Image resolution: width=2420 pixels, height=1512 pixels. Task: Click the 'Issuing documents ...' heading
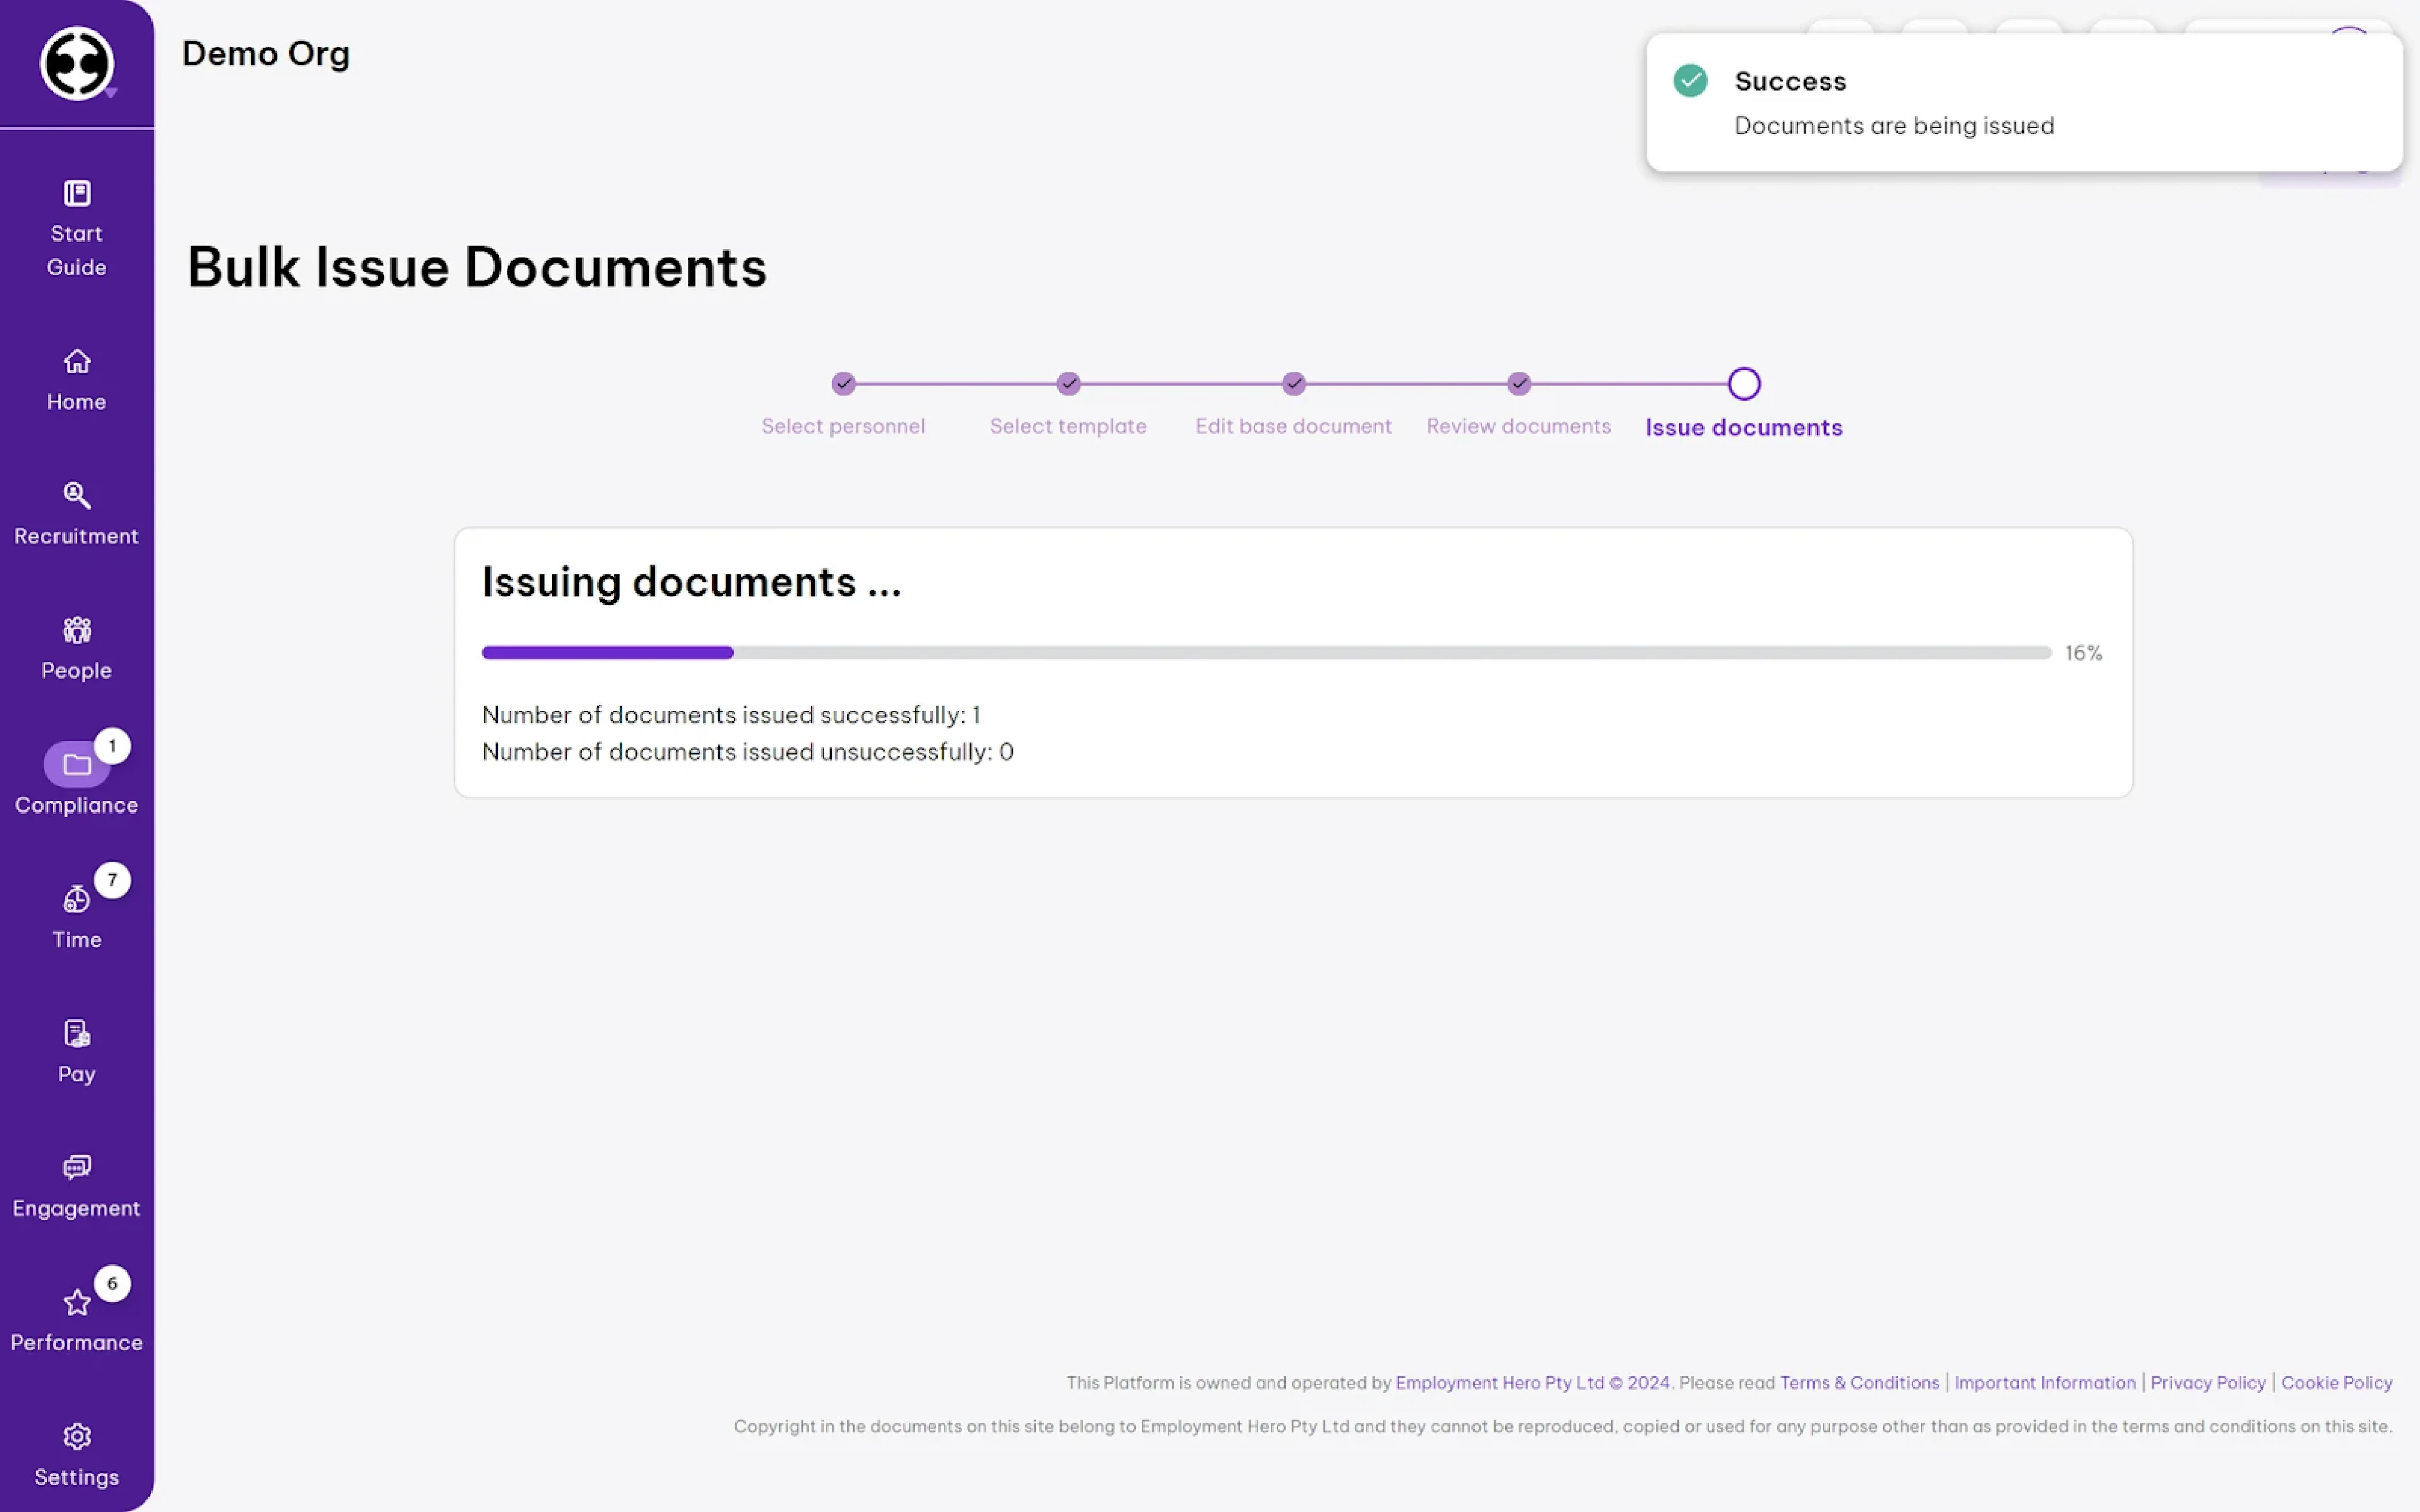click(692, 583)
